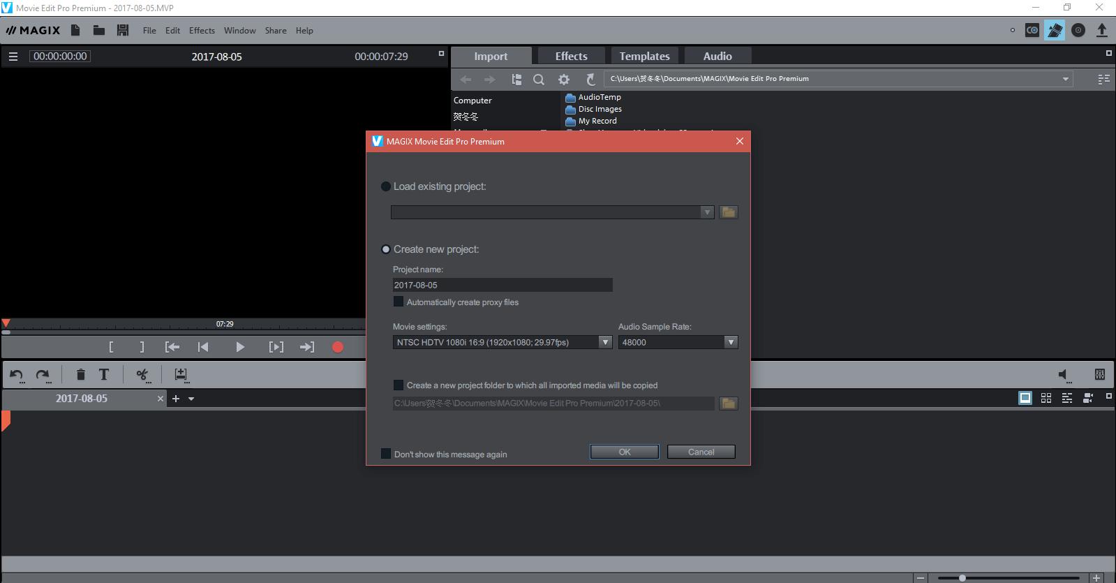The width and height of the screenshot is (1116, 583).
Task: Add a new movie tab plus button
Action: [176, 399]
